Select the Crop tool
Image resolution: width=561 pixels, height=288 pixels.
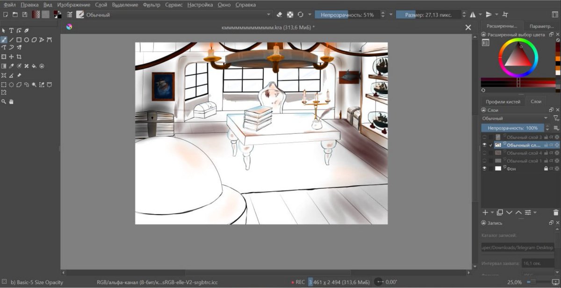[x=19, y=56]
